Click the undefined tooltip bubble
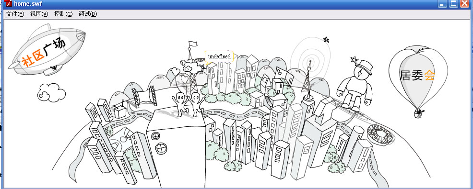 coord(219,56)
